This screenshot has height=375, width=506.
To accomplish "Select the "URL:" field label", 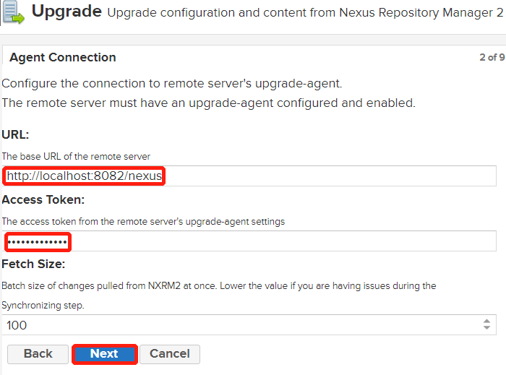I will (15, 134).
